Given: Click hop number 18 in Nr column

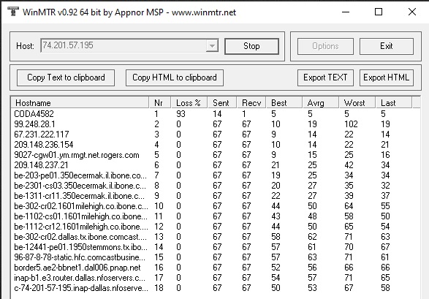Looking at the screenshot, I should [159, 288].
